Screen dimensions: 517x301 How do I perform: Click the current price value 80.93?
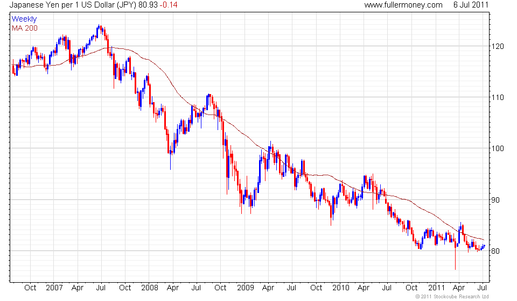(x=148, y=5)
